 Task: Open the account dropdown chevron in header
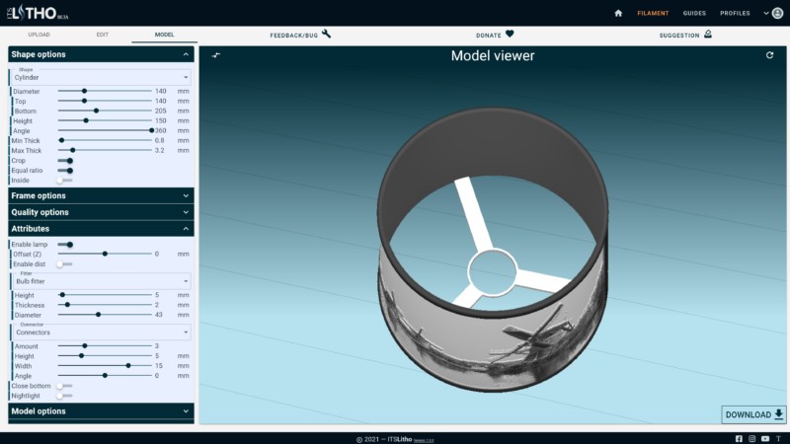point(766,13)
